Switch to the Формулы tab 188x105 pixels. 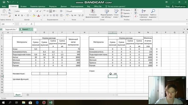coord(53,6)
